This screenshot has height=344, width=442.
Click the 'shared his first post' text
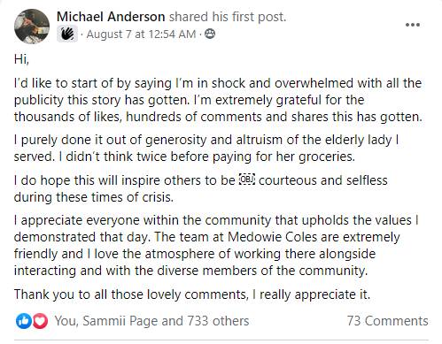[x=228, y=17]
